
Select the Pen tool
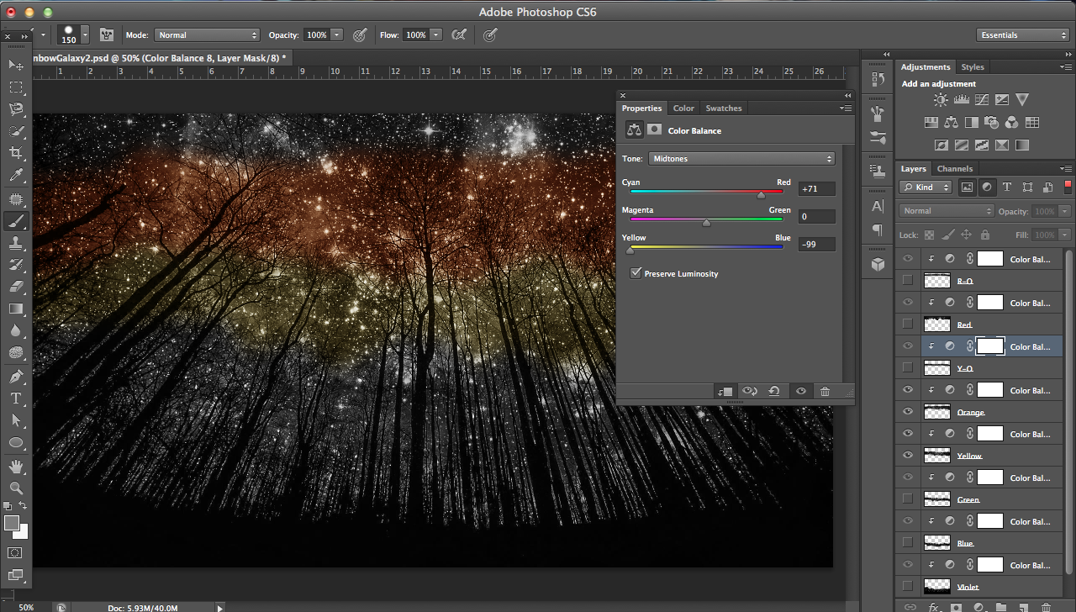point(16,376)
